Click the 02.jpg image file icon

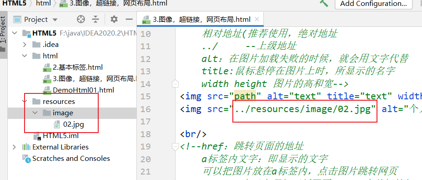57,125
